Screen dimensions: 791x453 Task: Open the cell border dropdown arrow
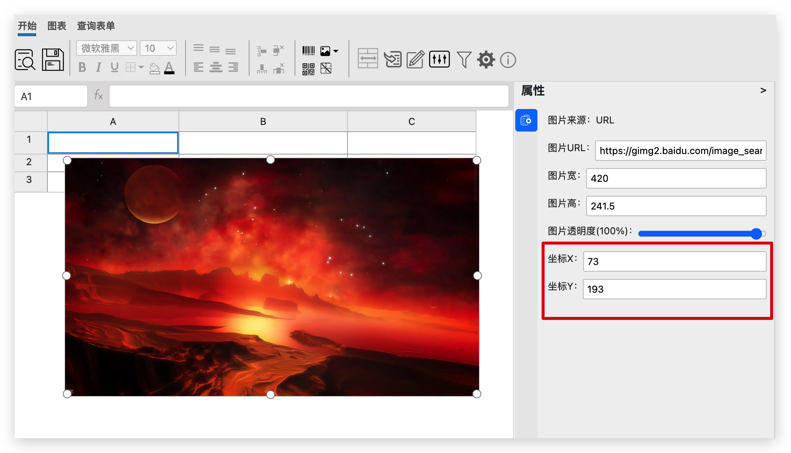click(x=141, y=67)
